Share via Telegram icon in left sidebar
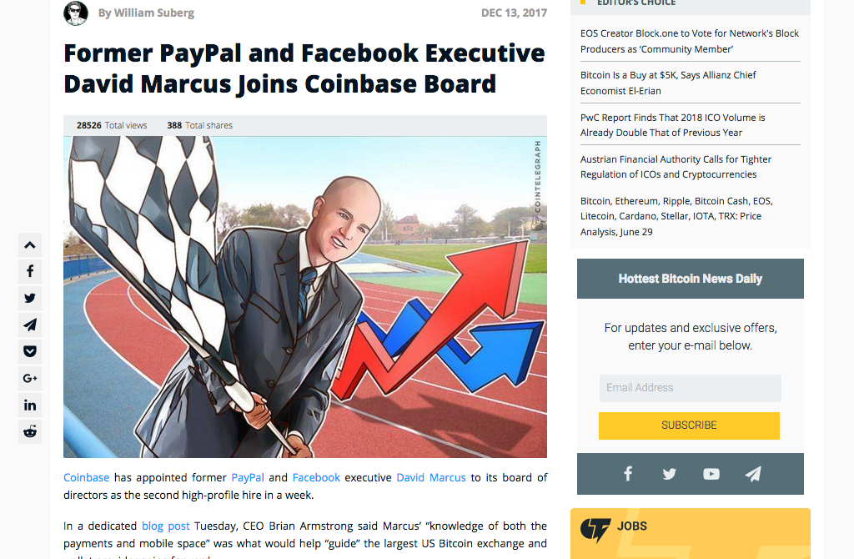 tap(30, 325)
